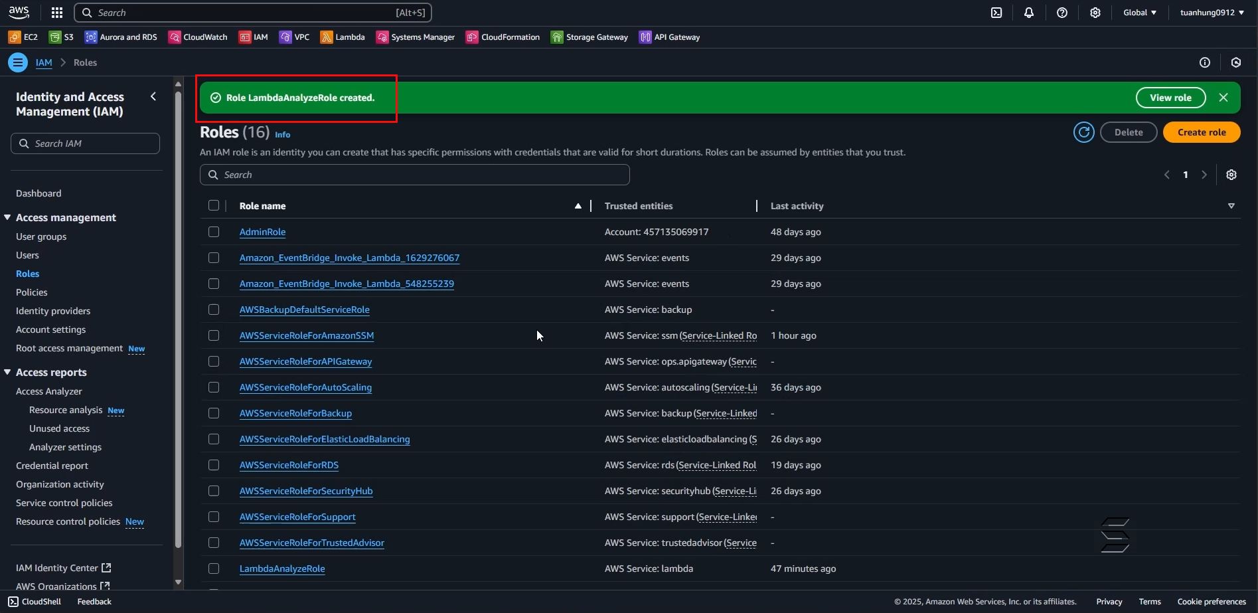Open Aurora and RDS shortcut
The width and height of the screenshot is (1258, 613).
pos(121,37)
